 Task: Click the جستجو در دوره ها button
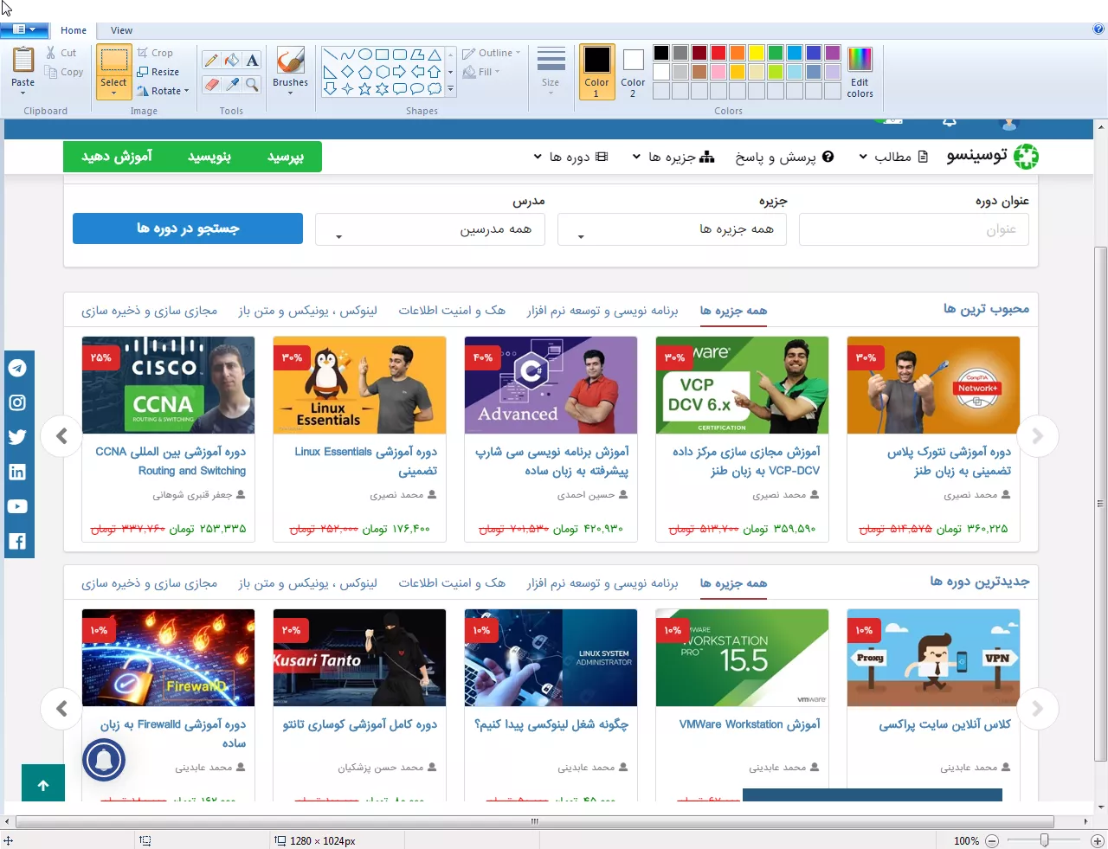pyautogui.click(x=188, y=228)
